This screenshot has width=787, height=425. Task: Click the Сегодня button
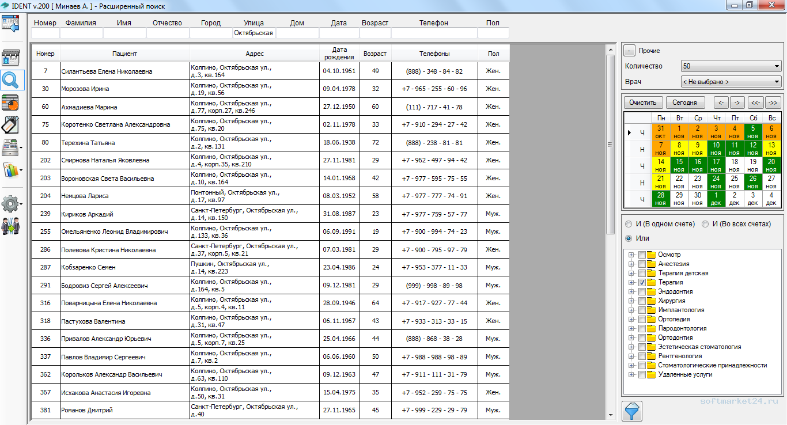coord(685,103)
